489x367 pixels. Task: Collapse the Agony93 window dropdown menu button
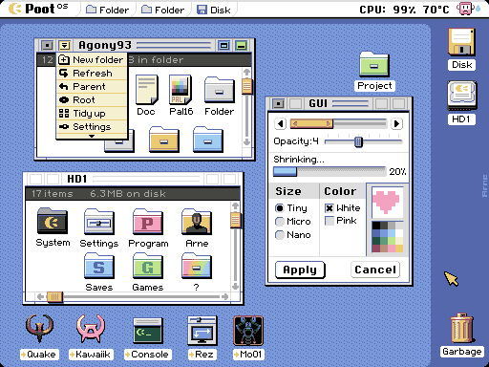tap(65, 45)
